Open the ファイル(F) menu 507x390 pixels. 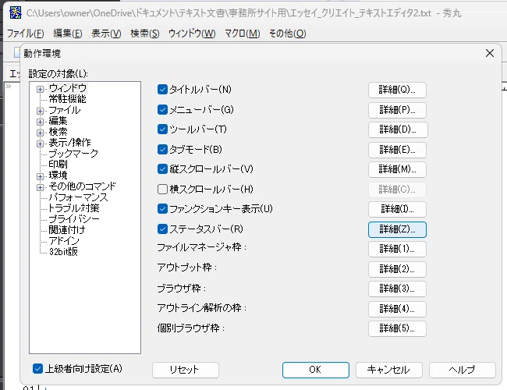[26, 34]
